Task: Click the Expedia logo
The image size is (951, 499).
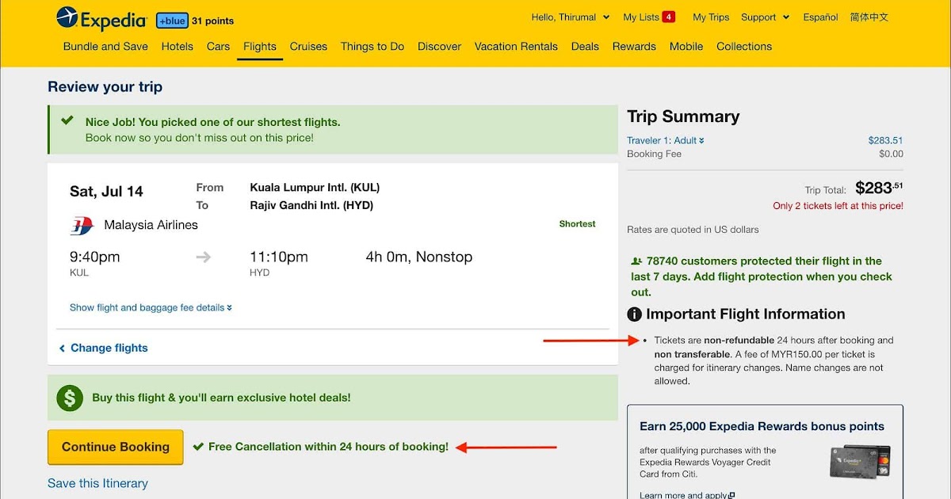Action: 101,18
